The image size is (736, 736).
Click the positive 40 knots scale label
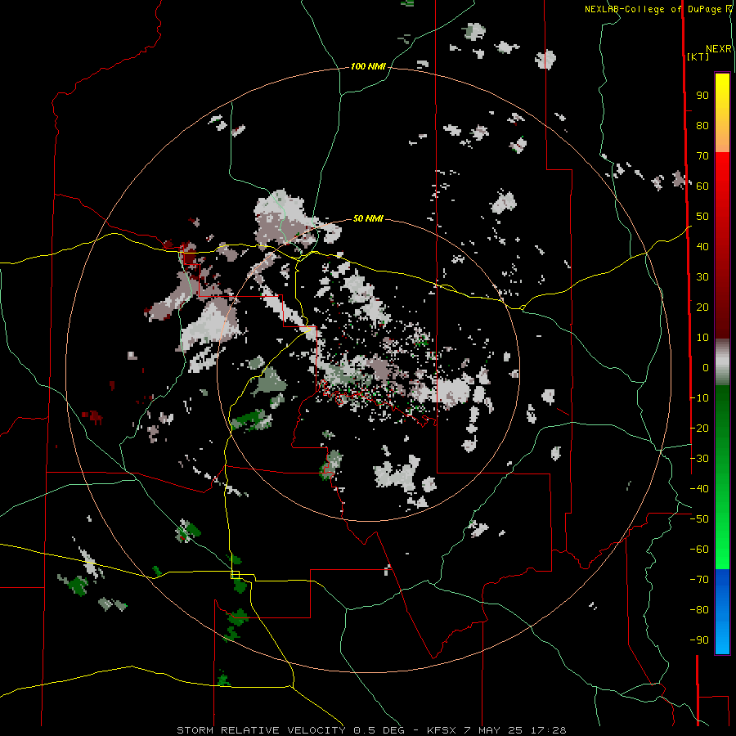point(702,246)
